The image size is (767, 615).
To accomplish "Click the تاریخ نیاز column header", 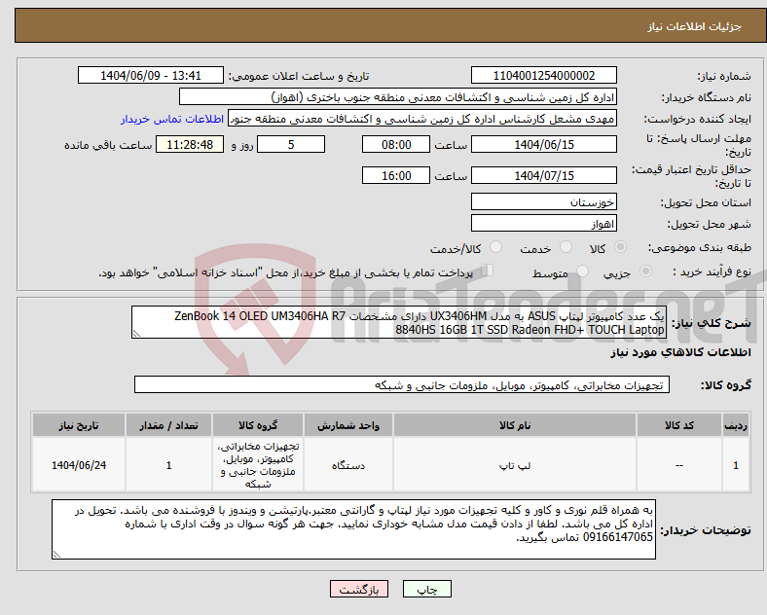I will pyautogui.click(x=79, y=425).
